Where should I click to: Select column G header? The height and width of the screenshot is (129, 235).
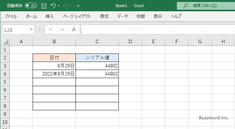[200, 42]
